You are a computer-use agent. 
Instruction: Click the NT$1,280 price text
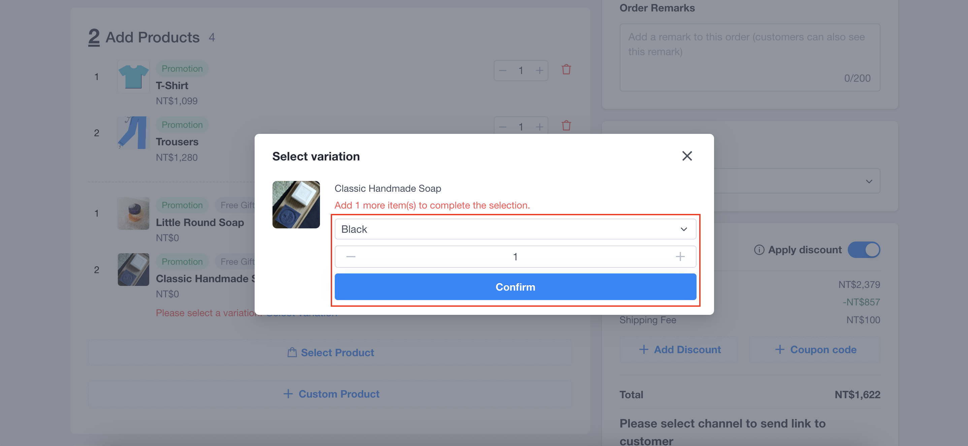(x=176, y=157)
